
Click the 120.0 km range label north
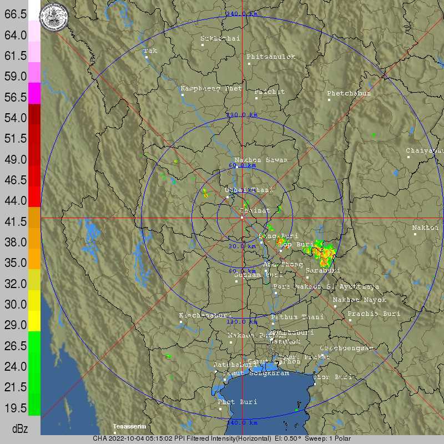(242, 115)
